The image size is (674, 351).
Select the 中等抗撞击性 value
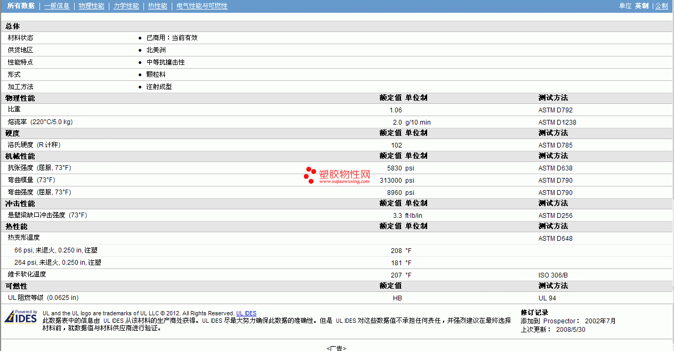(165, 62)
